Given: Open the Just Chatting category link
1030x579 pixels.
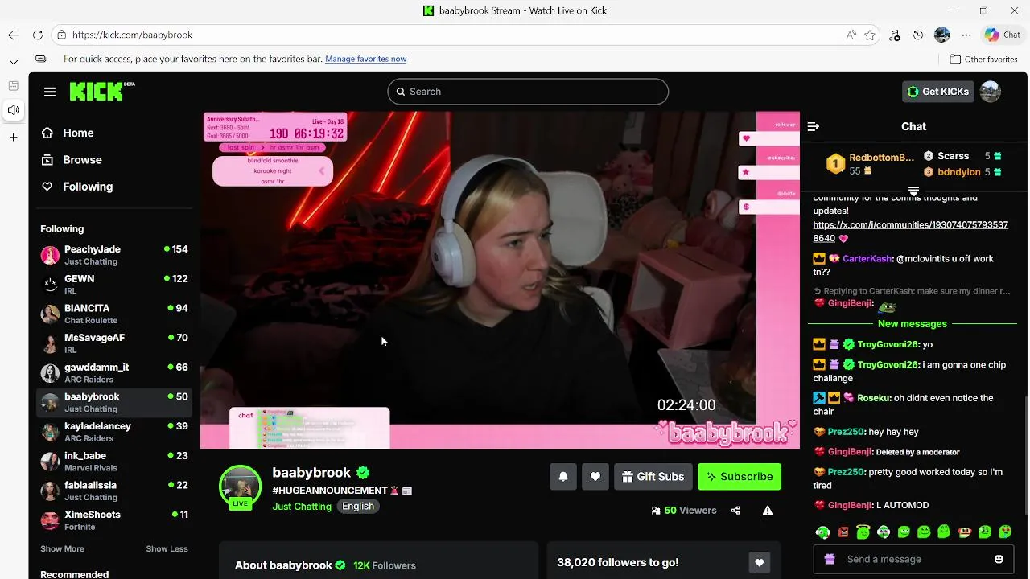Looking at the screenshot, I should pos(302,507).
